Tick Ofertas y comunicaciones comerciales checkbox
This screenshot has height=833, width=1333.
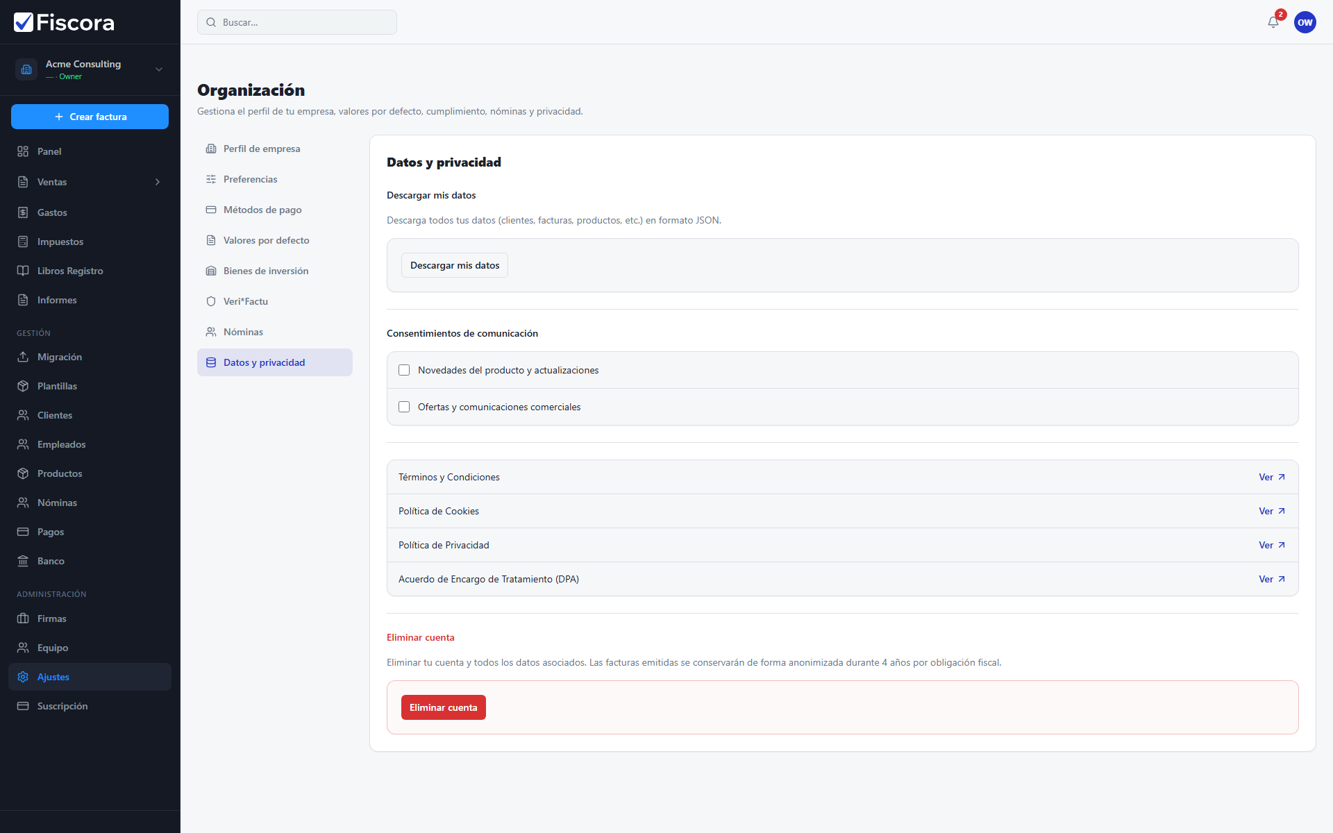pos(404,407)
